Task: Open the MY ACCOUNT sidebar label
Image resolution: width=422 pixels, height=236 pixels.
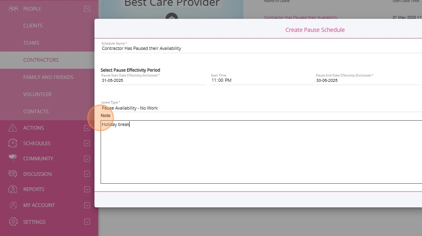Action: 39,205
